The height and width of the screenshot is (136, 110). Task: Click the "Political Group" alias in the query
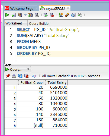tap(62, 30)
